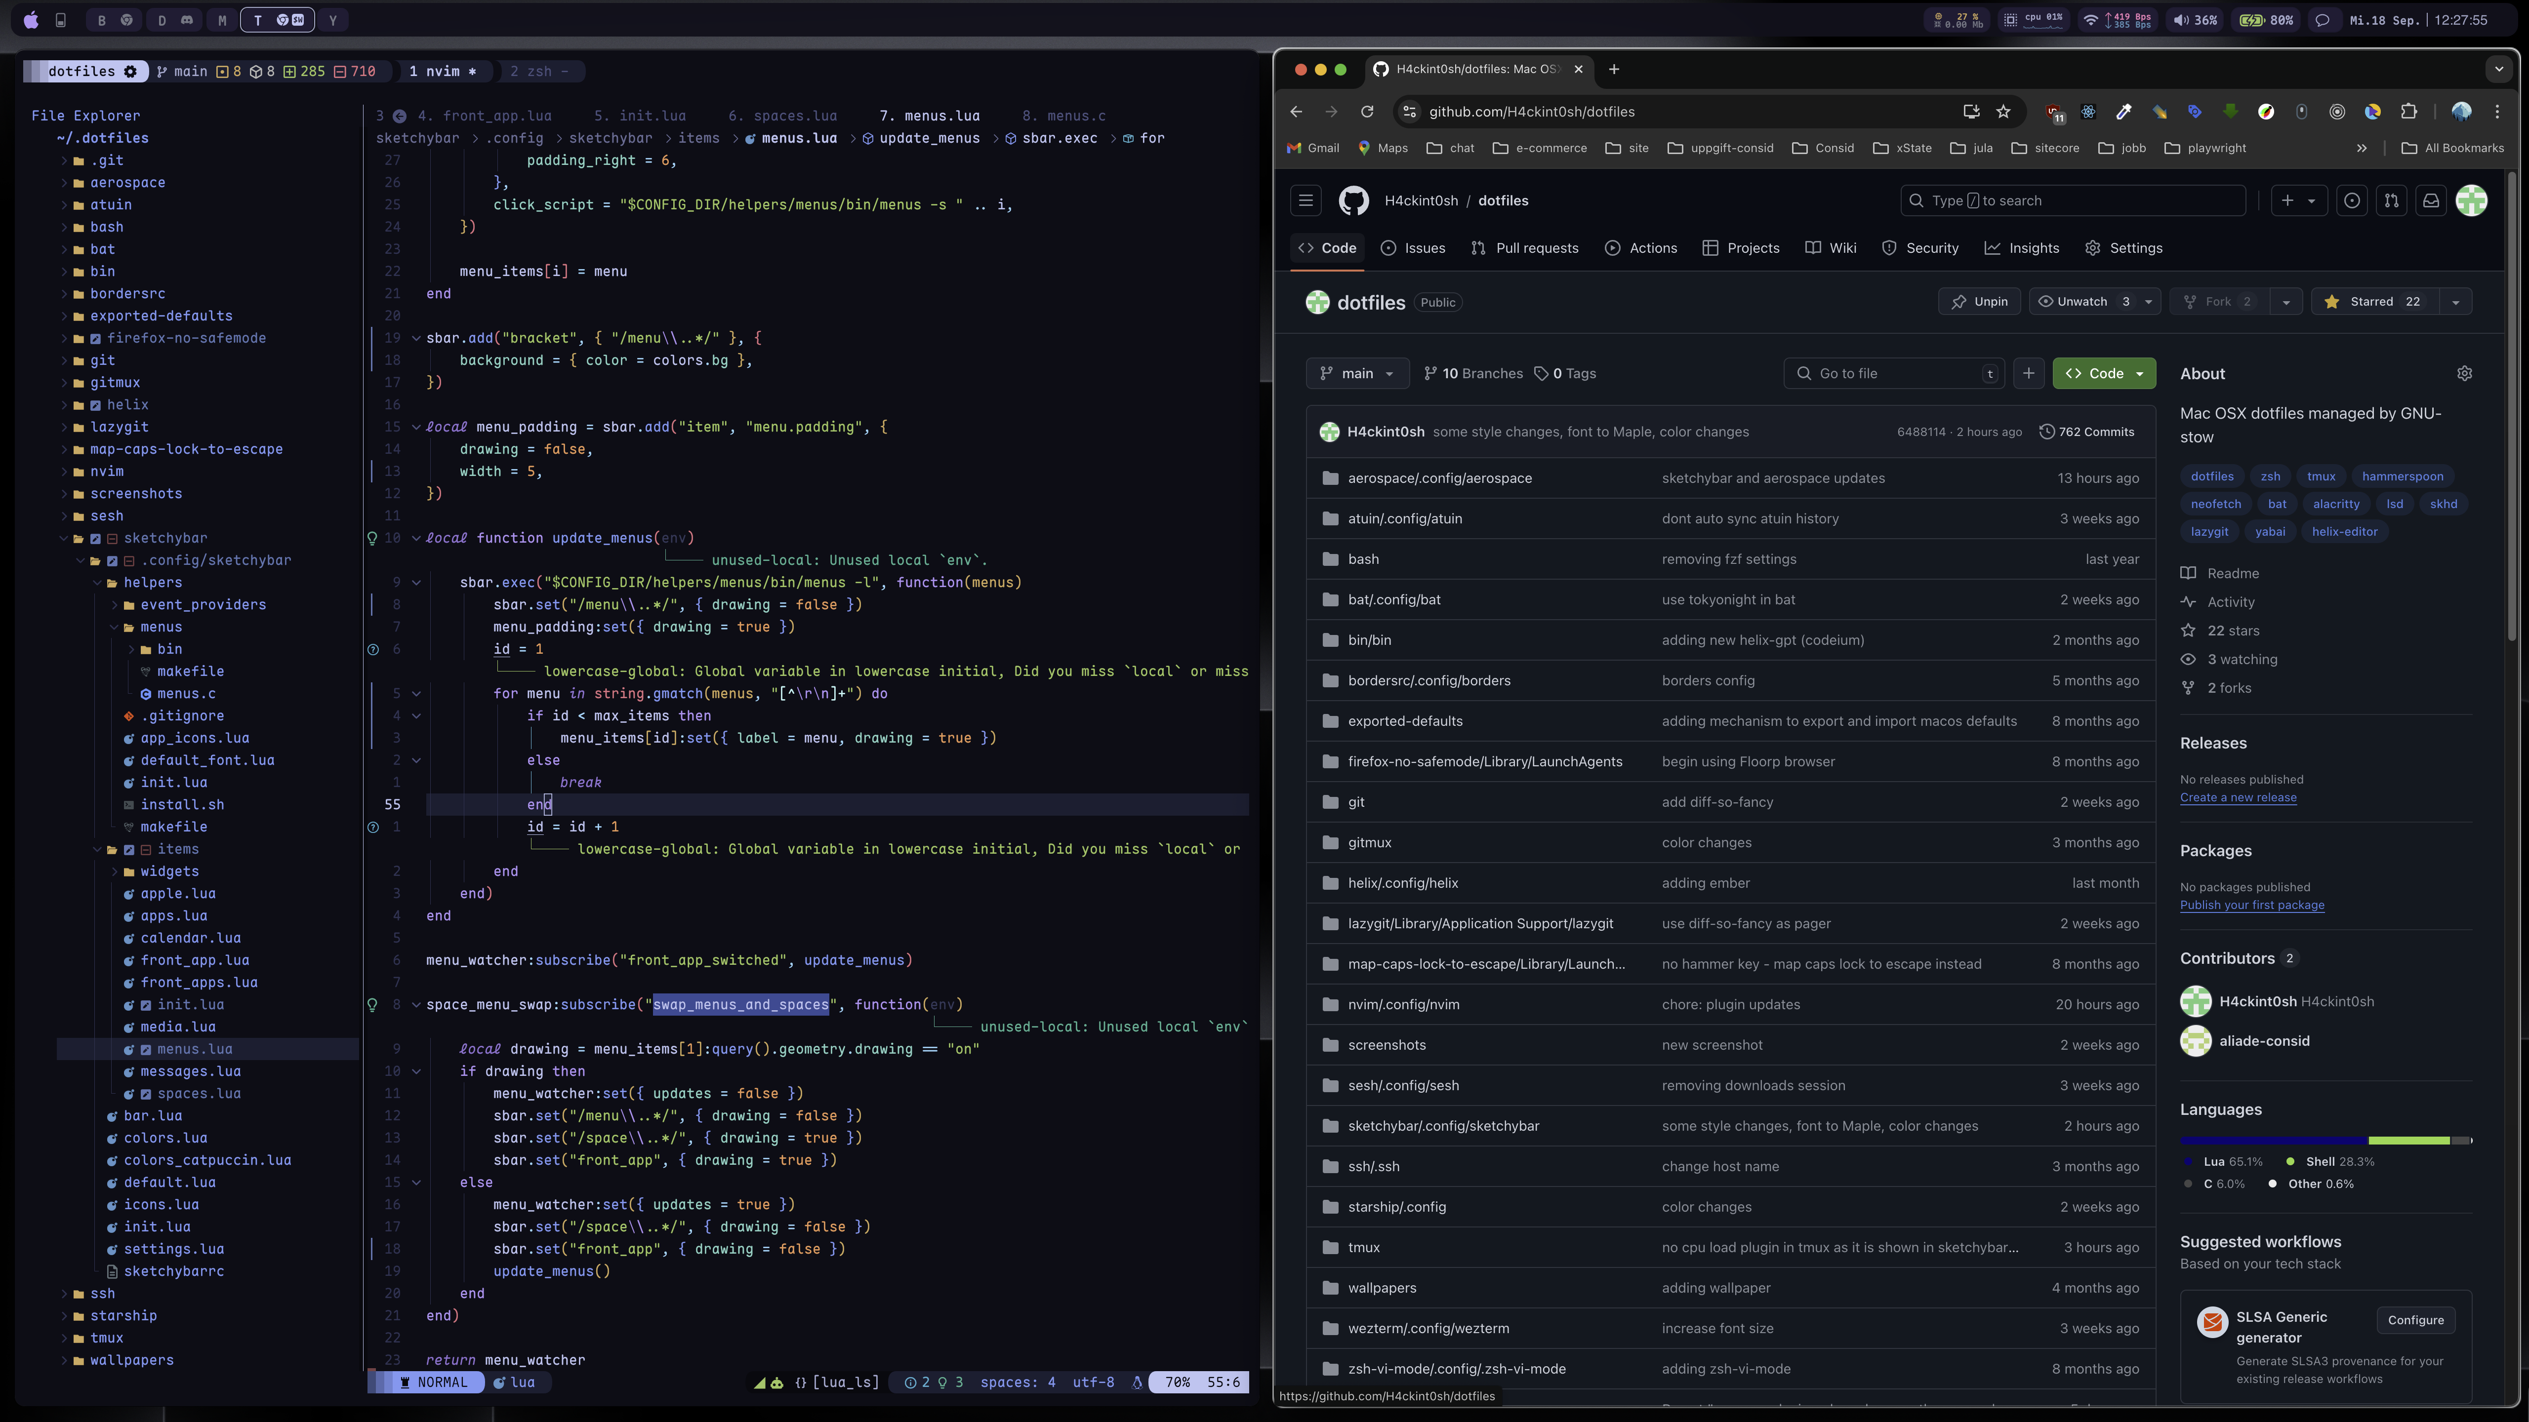2529x1422 pixels.
Task: Add file using plus button
Action: tap(2028, 373)
